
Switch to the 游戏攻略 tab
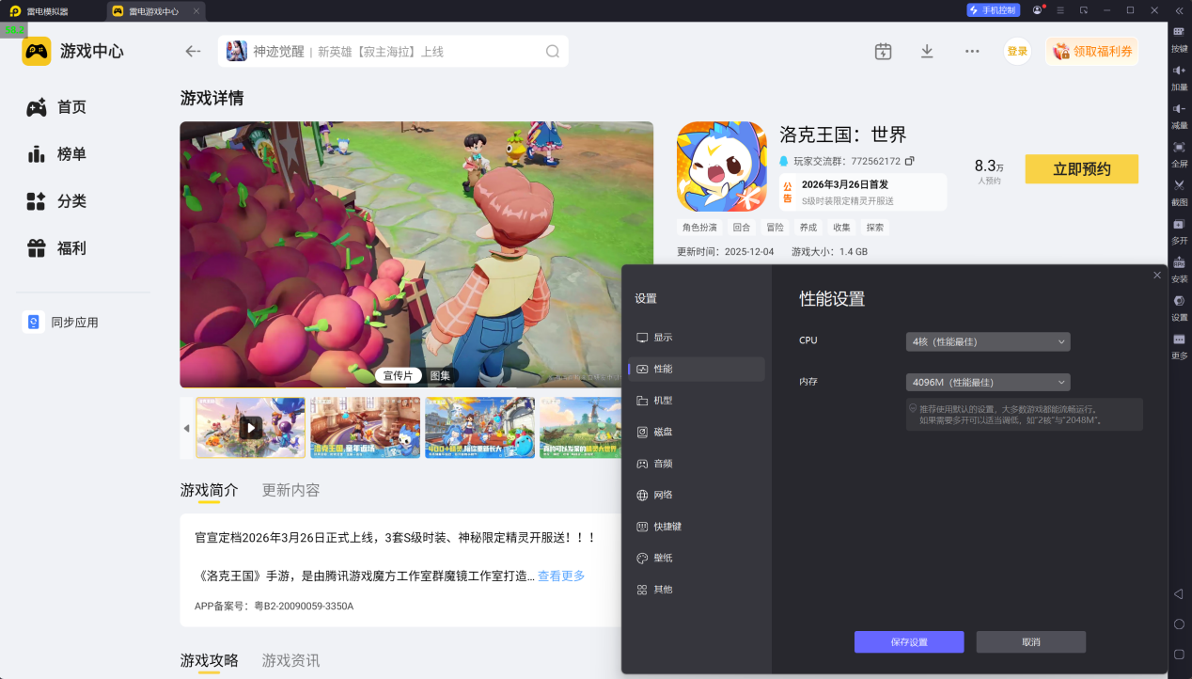(209, 660)
